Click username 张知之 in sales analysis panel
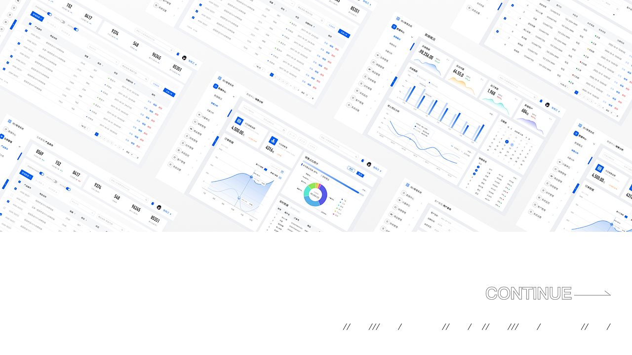This screenshot has height=355, width=632. pos(376,169)
